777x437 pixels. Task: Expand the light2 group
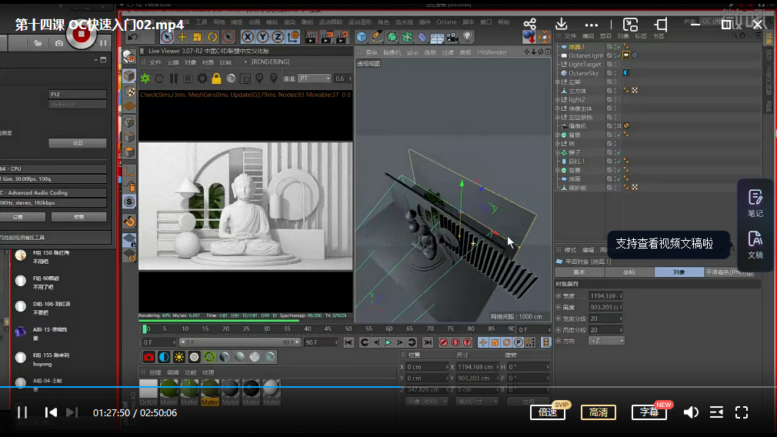pos(558,99)
